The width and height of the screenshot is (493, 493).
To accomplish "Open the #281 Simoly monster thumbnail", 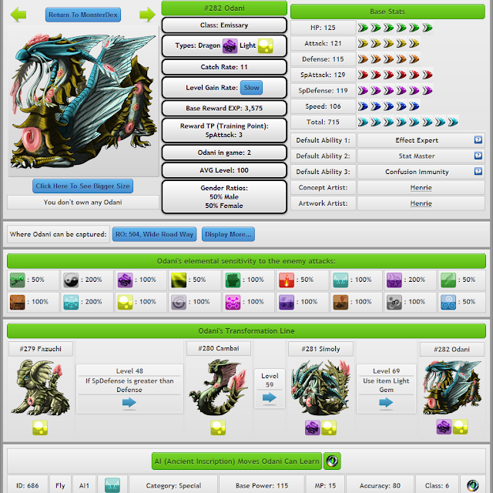I will 320,387.
